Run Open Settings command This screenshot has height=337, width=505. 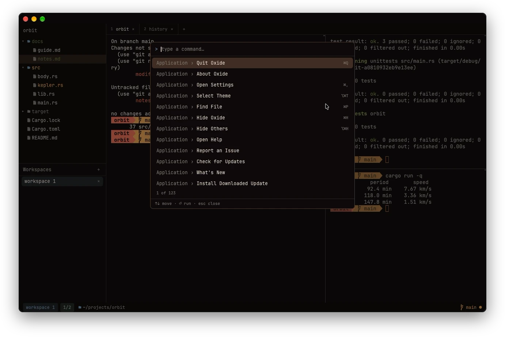click(x=252, y=85)
